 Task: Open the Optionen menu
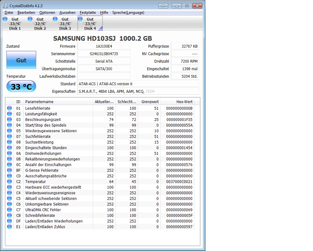pos(47,13)
